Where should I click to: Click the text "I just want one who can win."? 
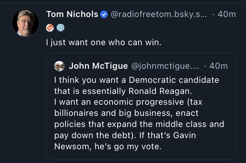[x=104, y=43]
